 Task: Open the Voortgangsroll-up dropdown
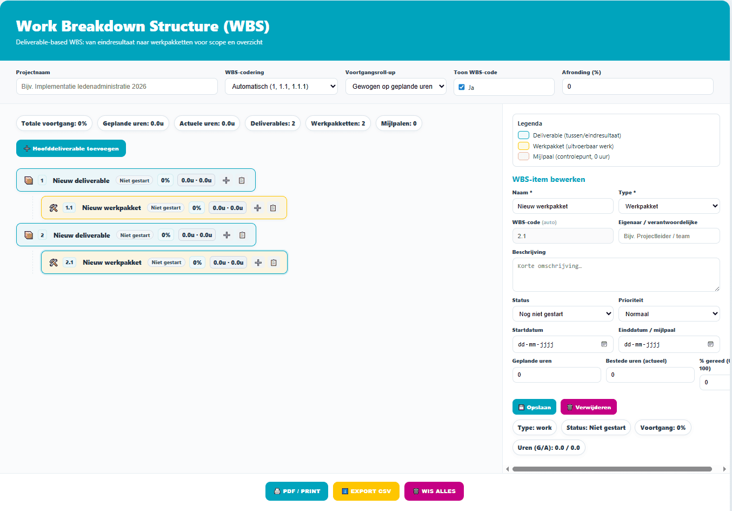(396, 86)
